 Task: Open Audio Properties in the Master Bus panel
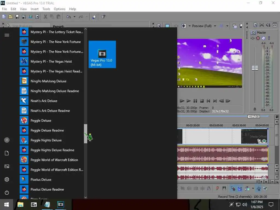click(255, 25)
